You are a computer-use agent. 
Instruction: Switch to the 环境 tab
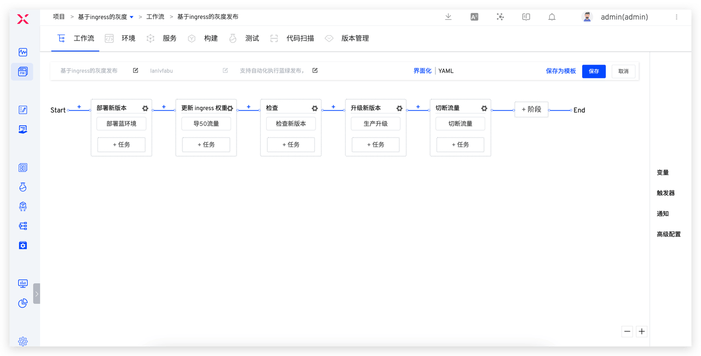point(128,38)
